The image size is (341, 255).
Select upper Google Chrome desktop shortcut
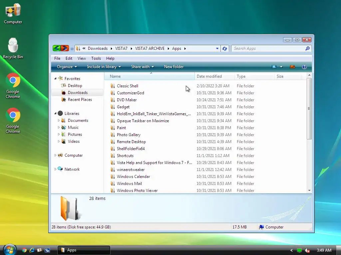coord(13,86)
